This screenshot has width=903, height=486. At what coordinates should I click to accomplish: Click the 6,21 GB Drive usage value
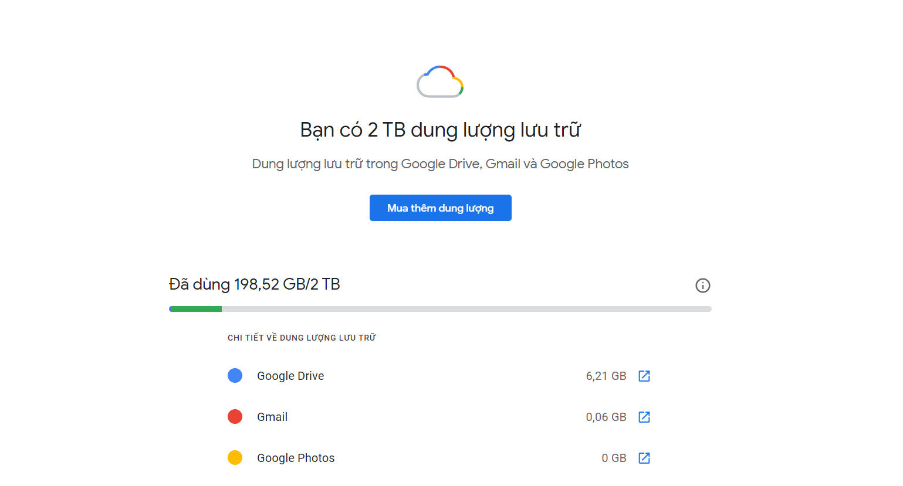tap(606, 376)
